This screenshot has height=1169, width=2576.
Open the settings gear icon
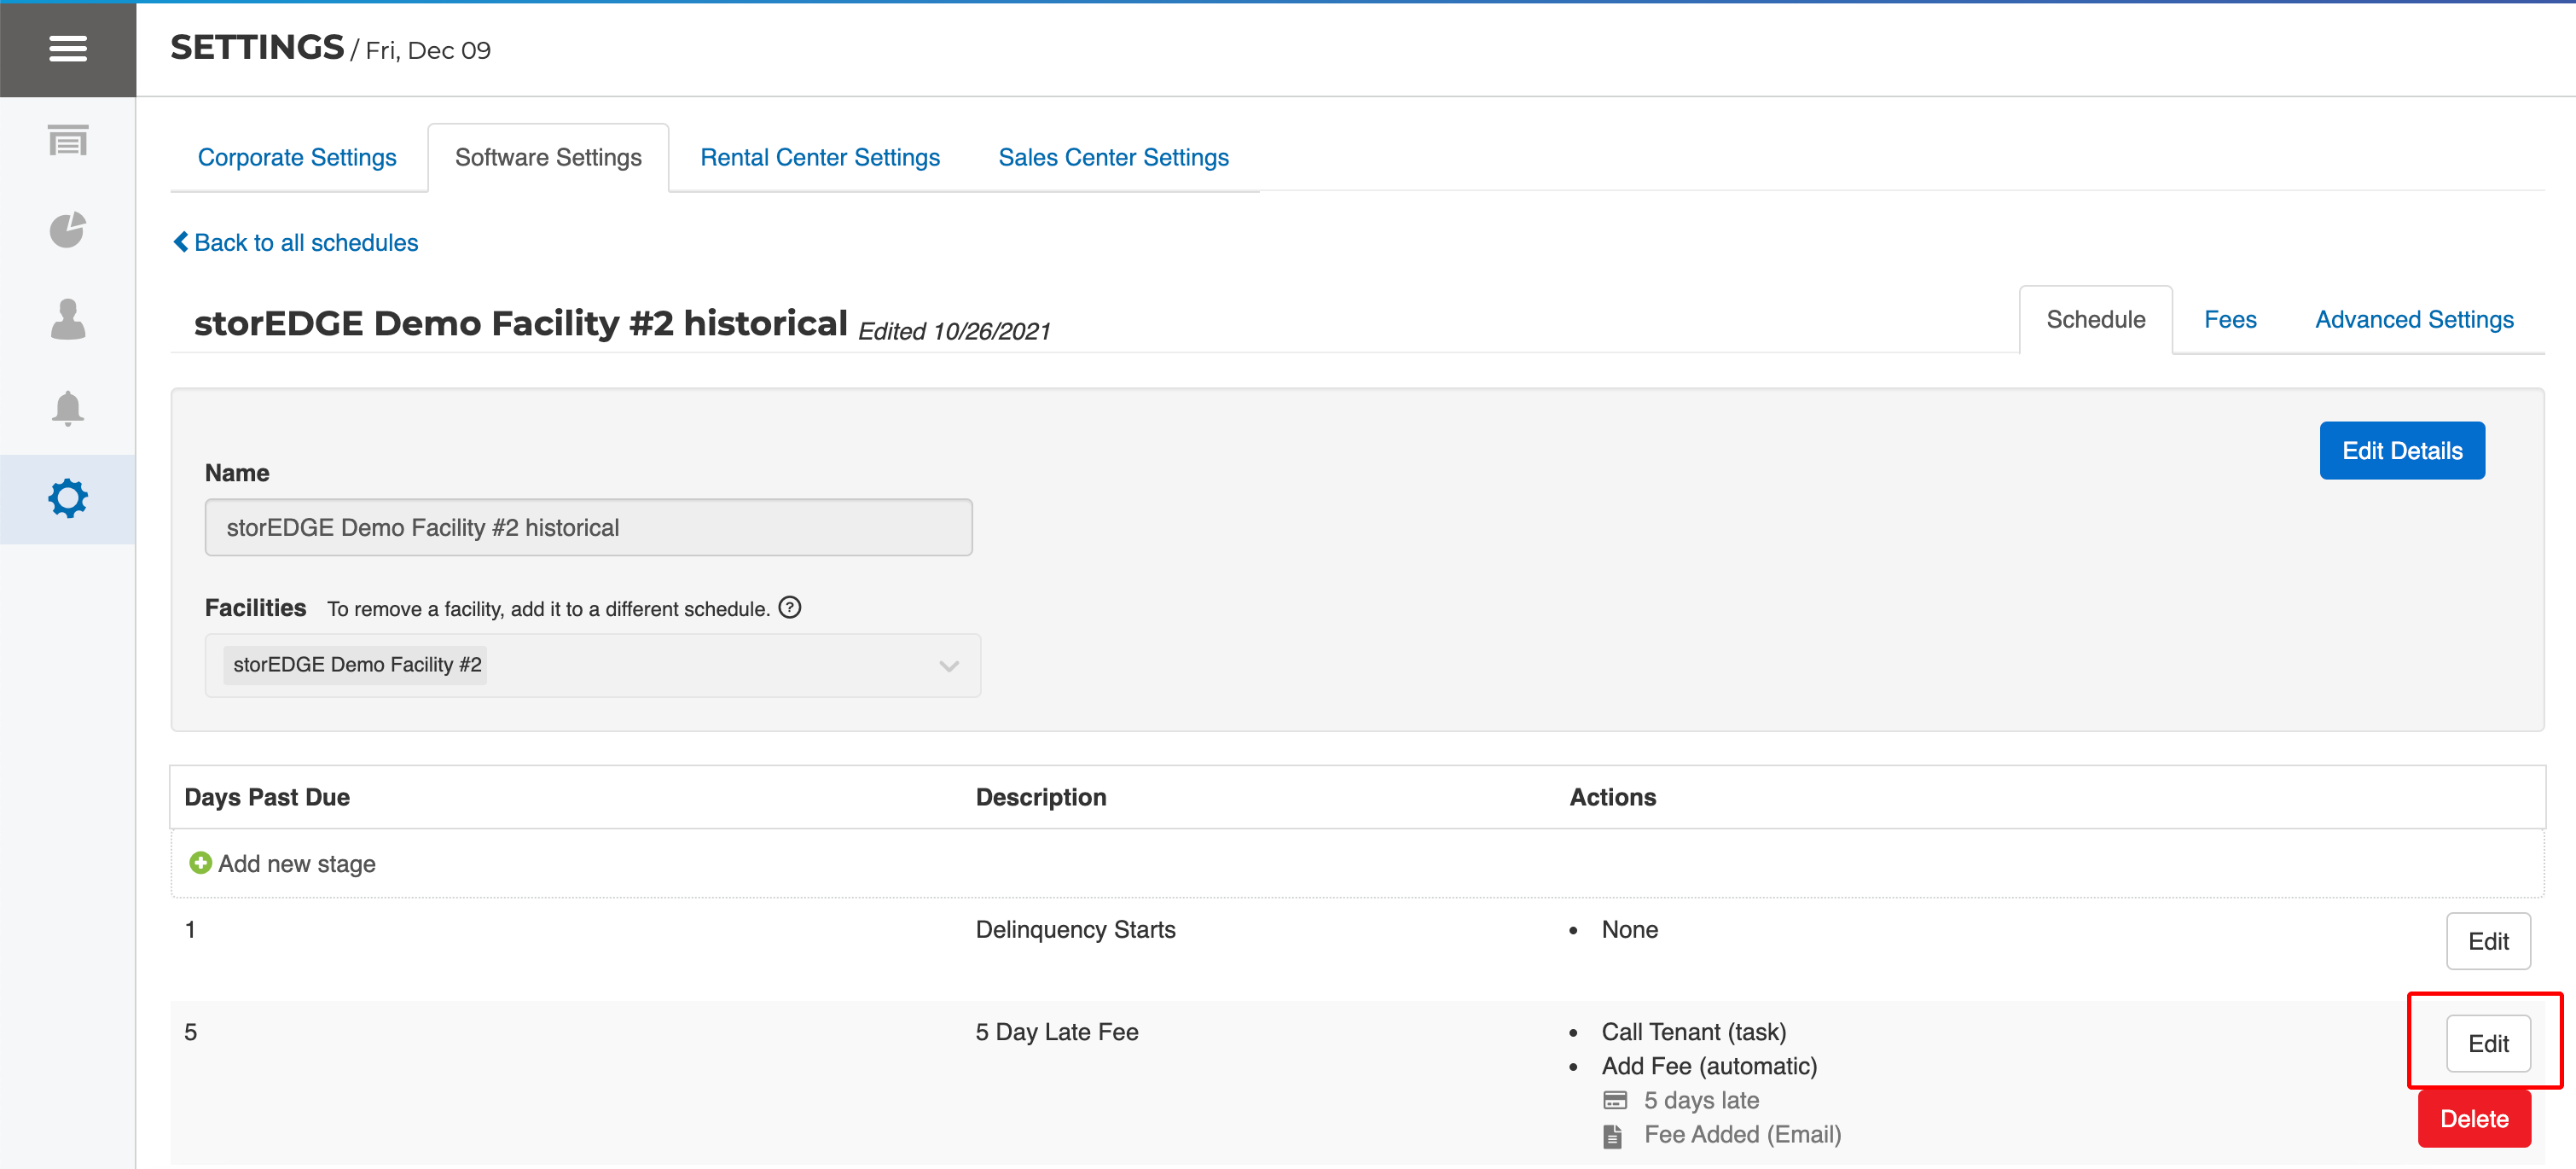point(68,498)
